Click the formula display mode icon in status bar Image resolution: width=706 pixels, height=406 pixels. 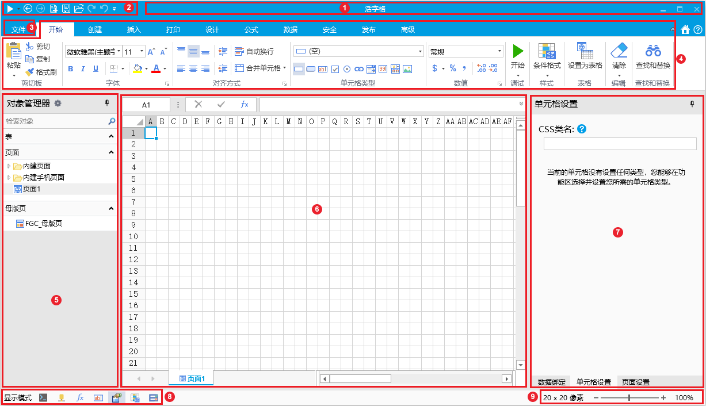tap(81, 397)
